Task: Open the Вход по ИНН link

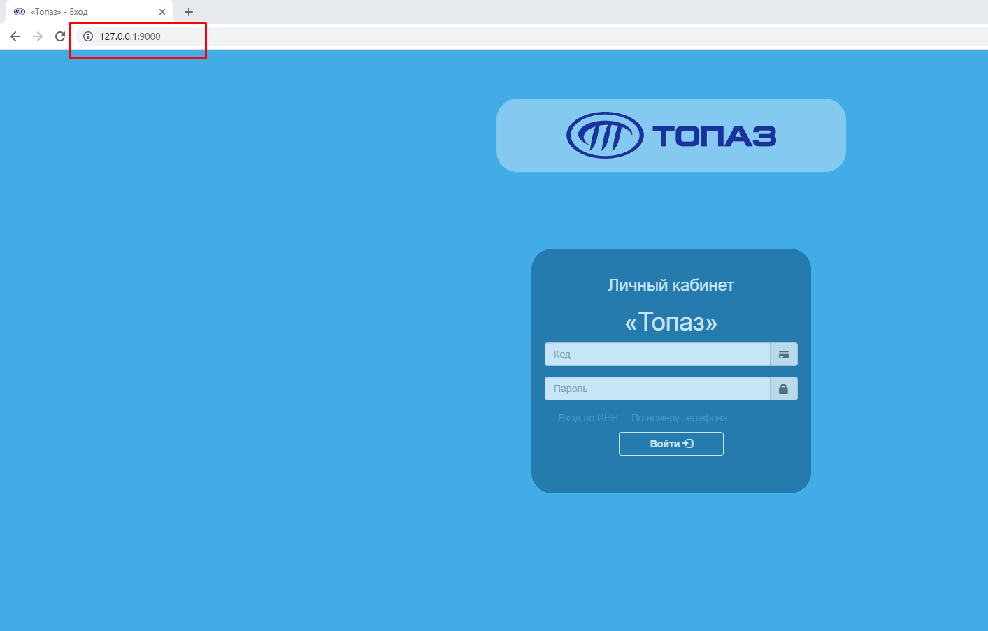Action: click(588, 418)
